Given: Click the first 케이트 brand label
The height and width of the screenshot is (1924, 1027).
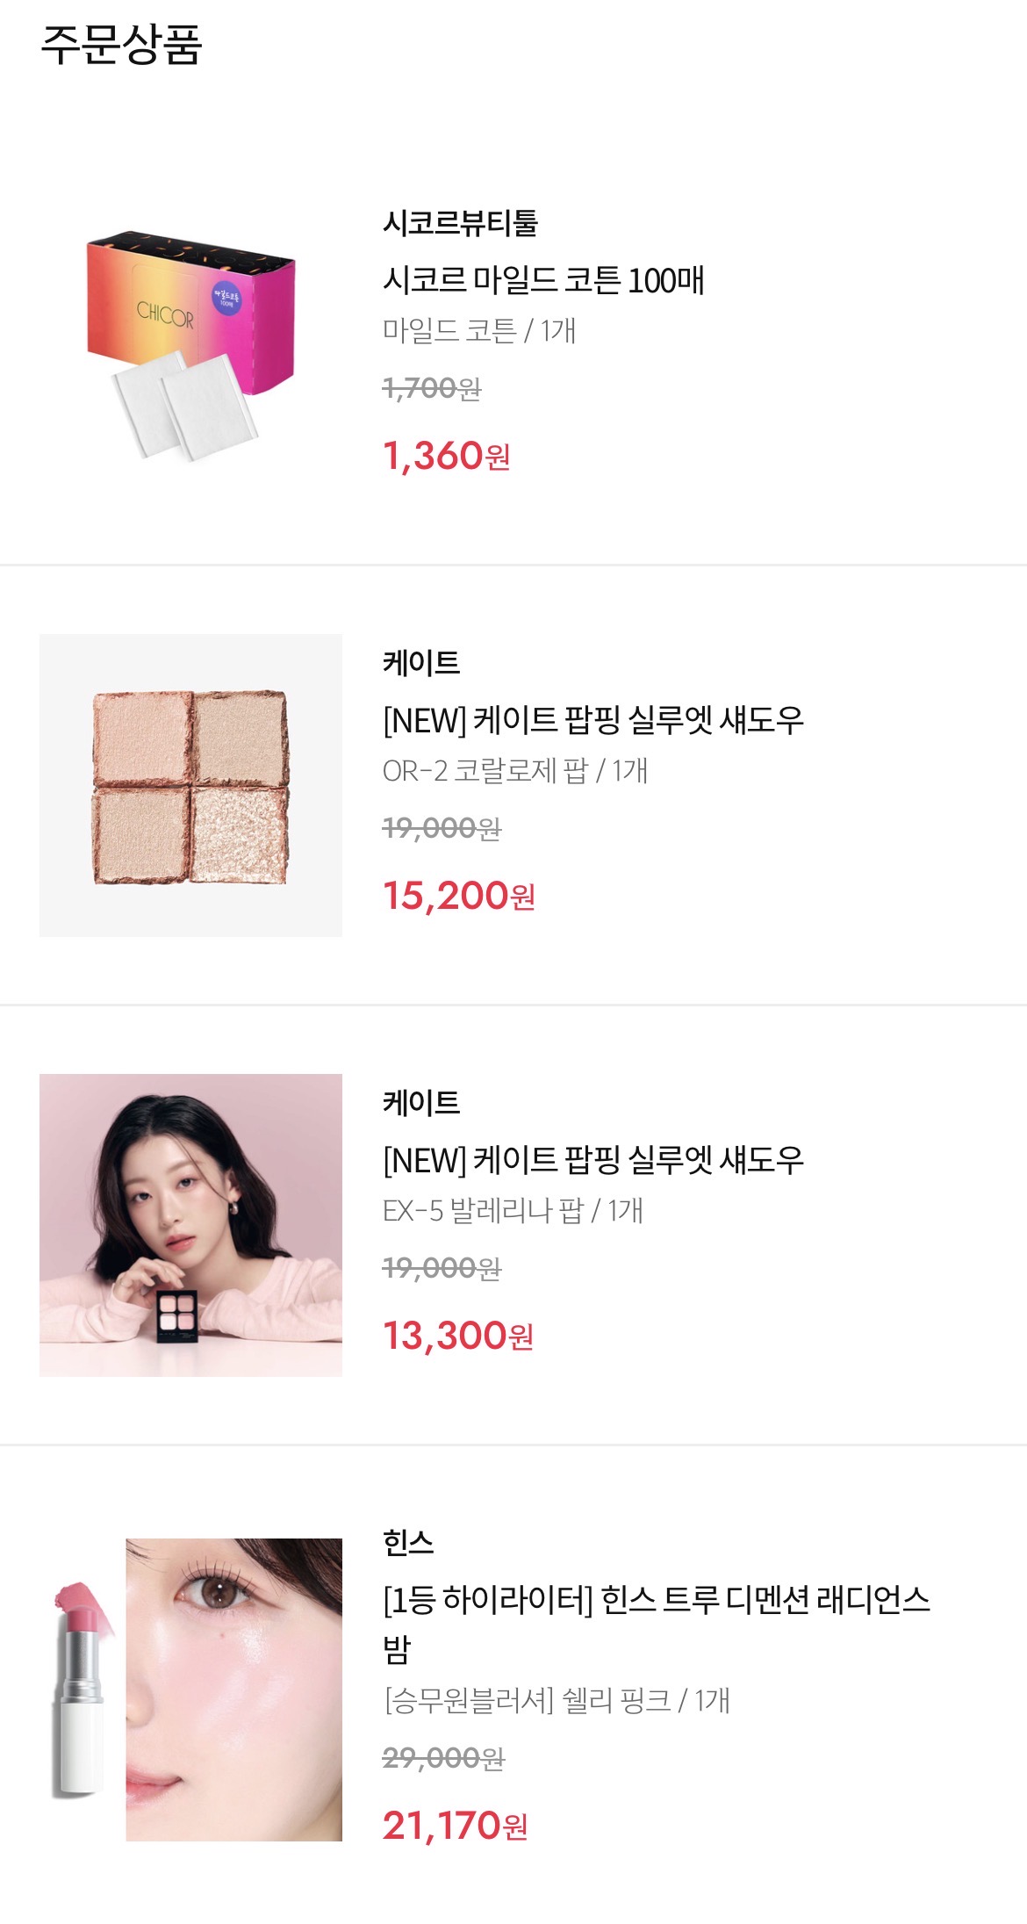Looking at the screenshot, I should (421, 662).
